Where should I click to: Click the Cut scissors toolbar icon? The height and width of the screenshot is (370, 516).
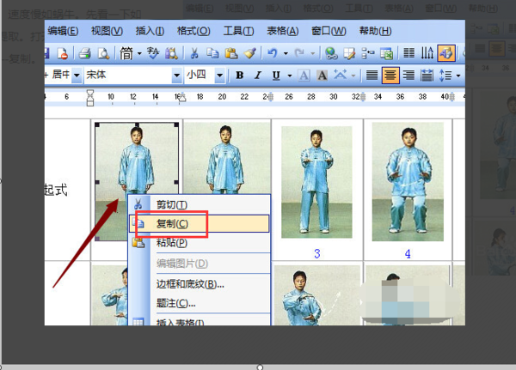click(x=194, y=53)
